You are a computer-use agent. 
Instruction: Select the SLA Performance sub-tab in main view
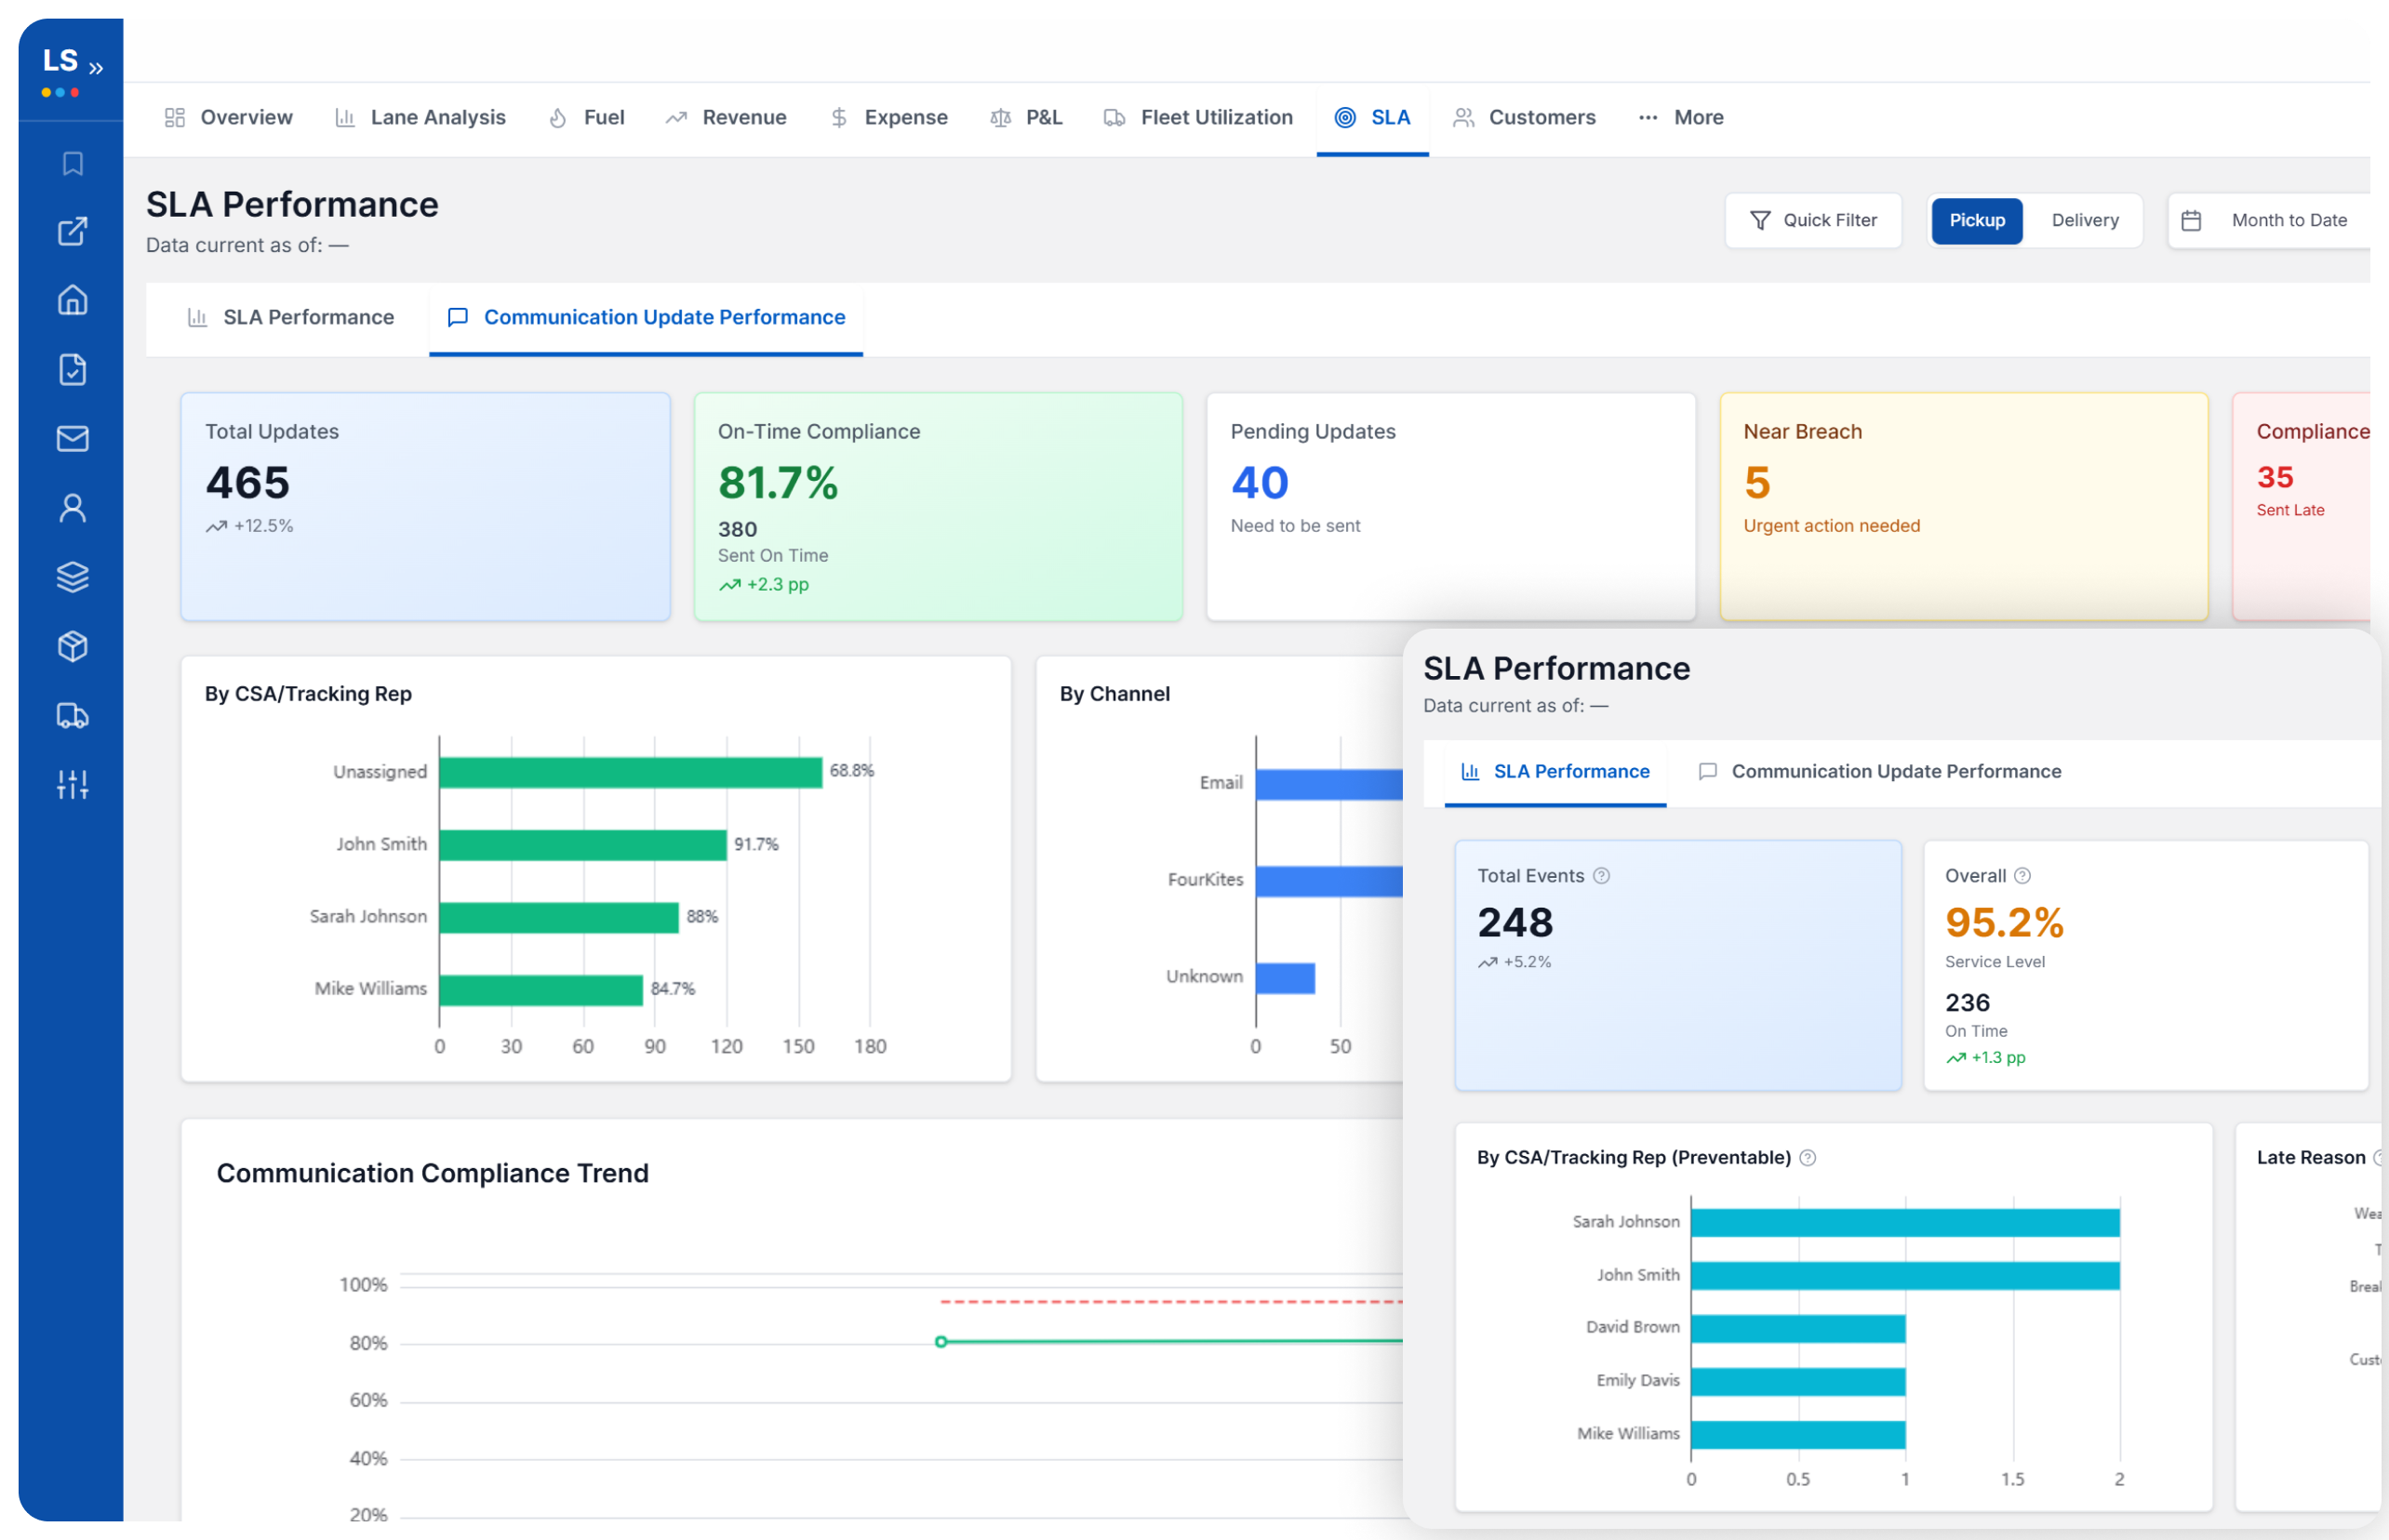[x=290, y=317]
